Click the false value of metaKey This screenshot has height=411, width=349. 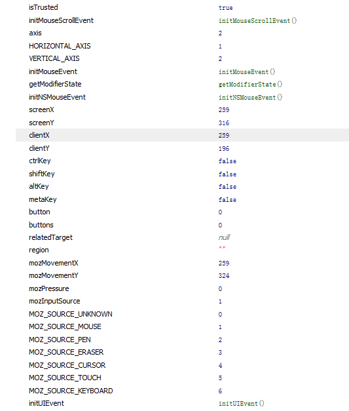coord(227,200)
